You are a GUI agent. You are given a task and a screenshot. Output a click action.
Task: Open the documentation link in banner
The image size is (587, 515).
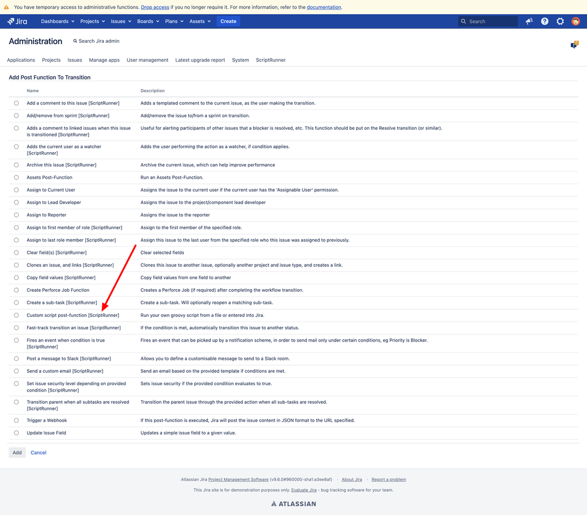click(x=324, y=7)
